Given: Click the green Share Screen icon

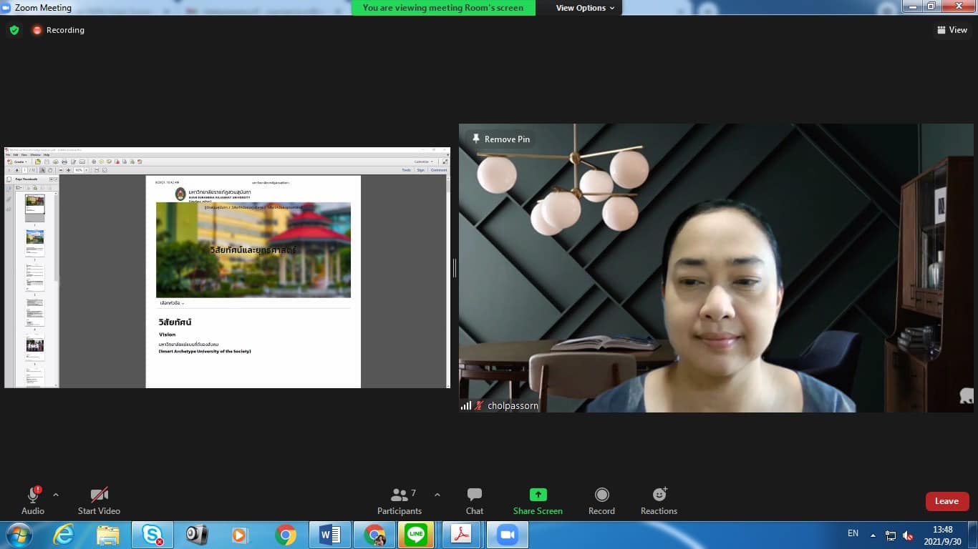Looking at the screenshot, I should (538, 495).
